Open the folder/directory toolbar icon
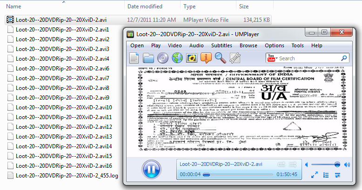Screen dimensions: 362x190 point(148,58)
